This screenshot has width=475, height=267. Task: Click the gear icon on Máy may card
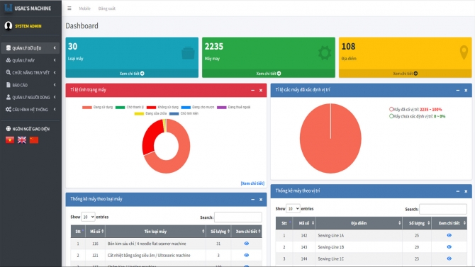click(x=325, y=53)
